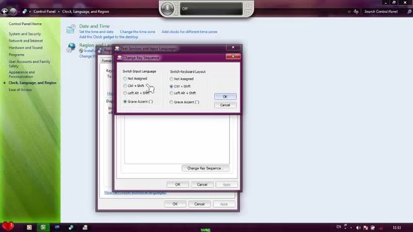Open the Date and Time heading

(94, 26)
